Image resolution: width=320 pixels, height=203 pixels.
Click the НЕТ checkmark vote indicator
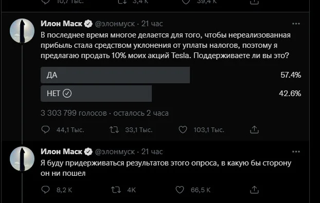point(67,94)
